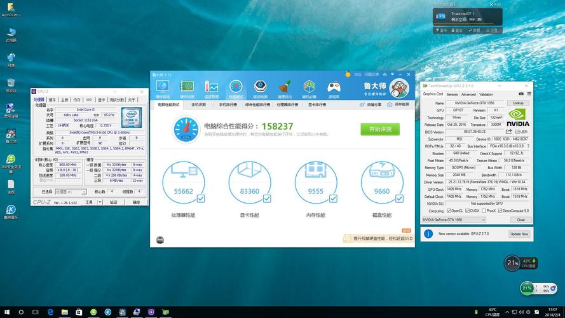Toggle the checkbox under 磁盘性能 score 9660
The width and height of the screenshot is (565, 318).
tap(399, 198)
